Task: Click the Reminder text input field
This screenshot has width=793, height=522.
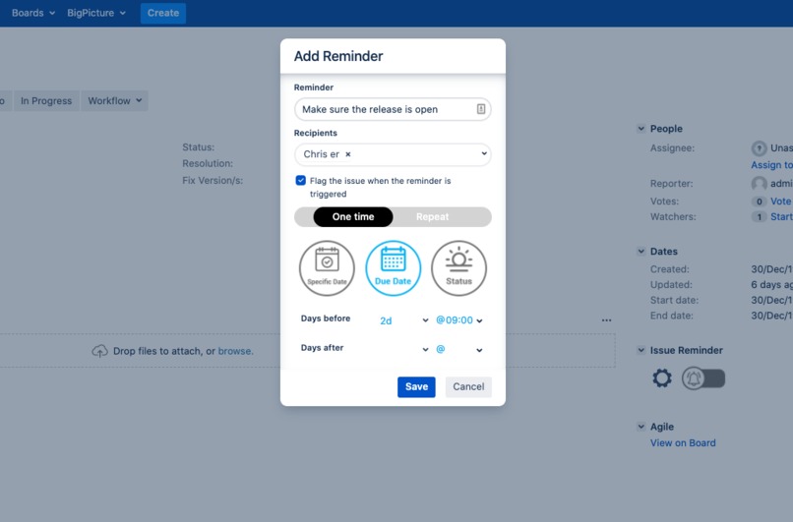Action: coord(393,109)
